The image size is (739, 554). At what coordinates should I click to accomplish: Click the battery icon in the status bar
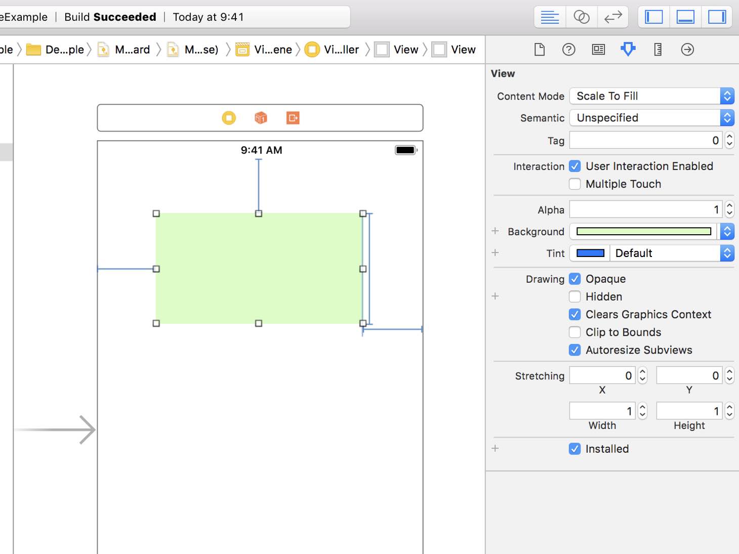[406, 150]
